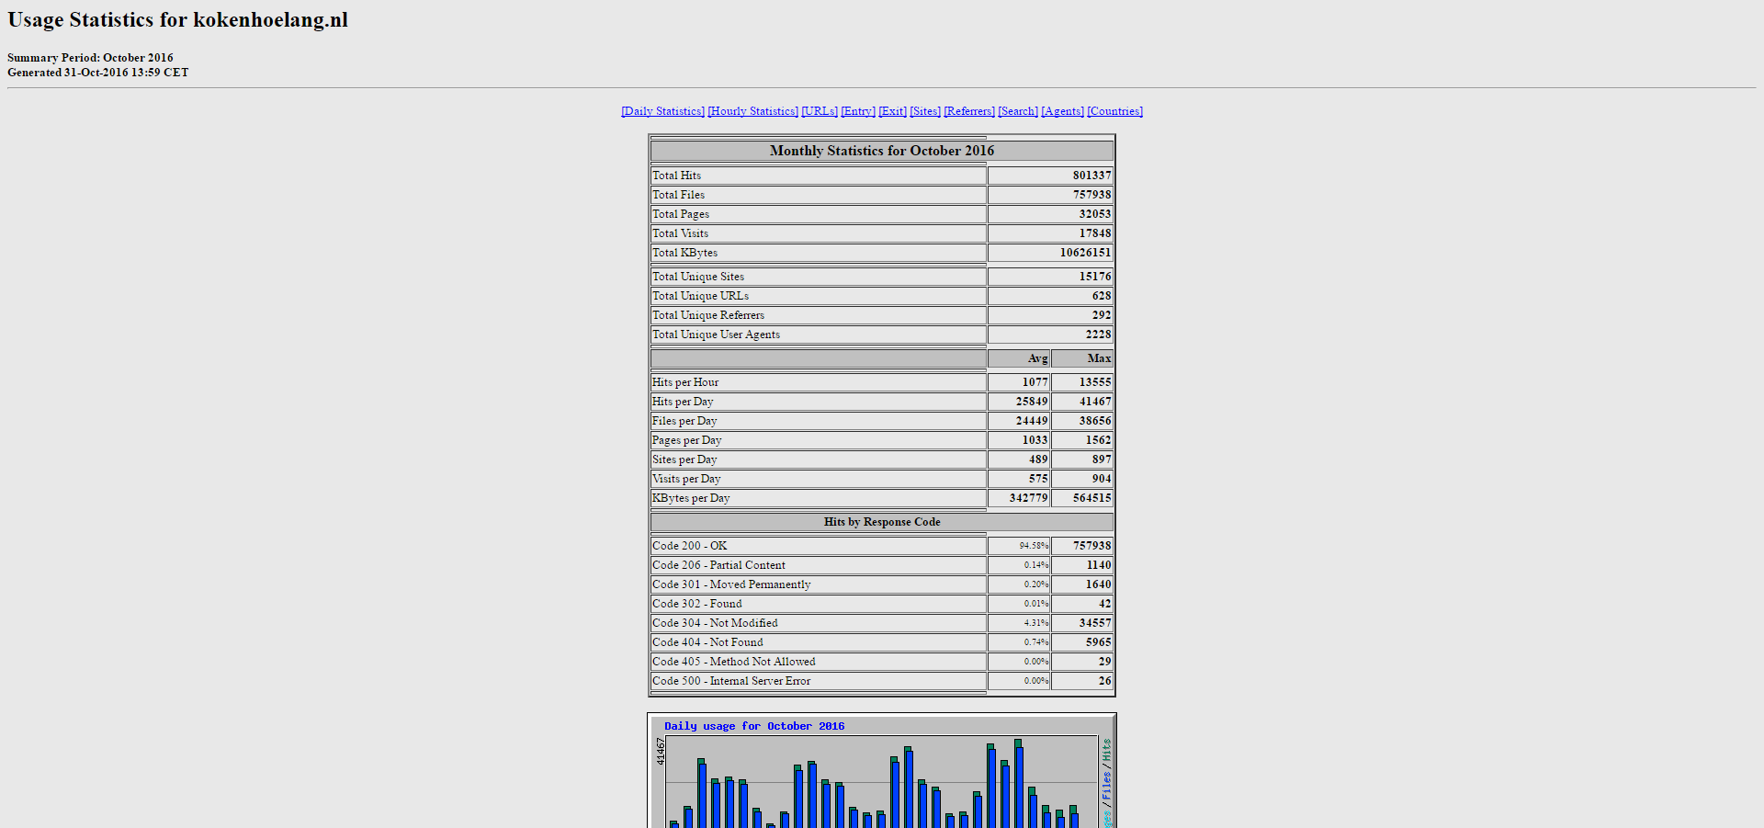Select the Code 500 count 26
Viewport: 1764px width, 828px height.
click(x=1104, y=681)
